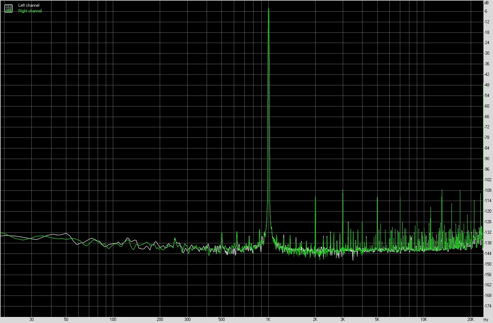The height and width of the screenshot is (323, 493).
Task: Click the "200" frequency axis label
Action: point(160,319)
